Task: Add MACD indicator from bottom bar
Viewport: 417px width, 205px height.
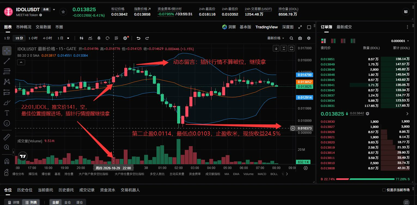Action: point(262,174)
